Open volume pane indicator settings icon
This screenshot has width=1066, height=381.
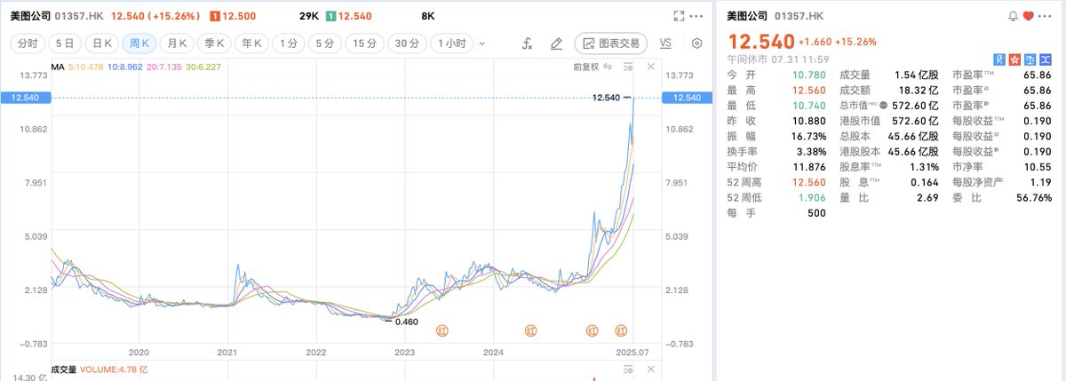629,369
